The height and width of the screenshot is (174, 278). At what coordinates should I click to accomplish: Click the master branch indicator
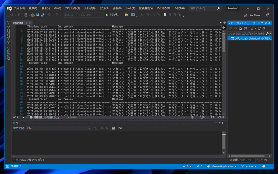coord(249,166)
